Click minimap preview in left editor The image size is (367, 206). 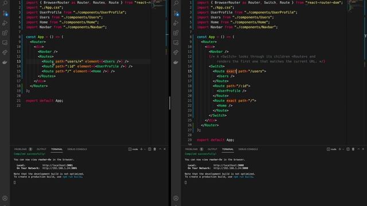click(158, 4)
